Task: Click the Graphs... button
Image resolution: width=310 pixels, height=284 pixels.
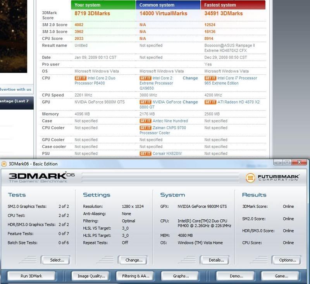Action: point(180,276)
